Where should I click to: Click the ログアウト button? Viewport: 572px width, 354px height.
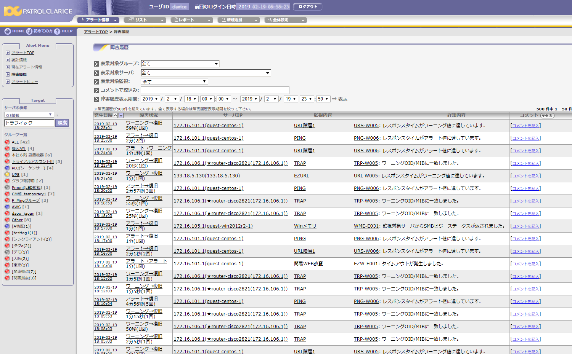pos(308,7)
